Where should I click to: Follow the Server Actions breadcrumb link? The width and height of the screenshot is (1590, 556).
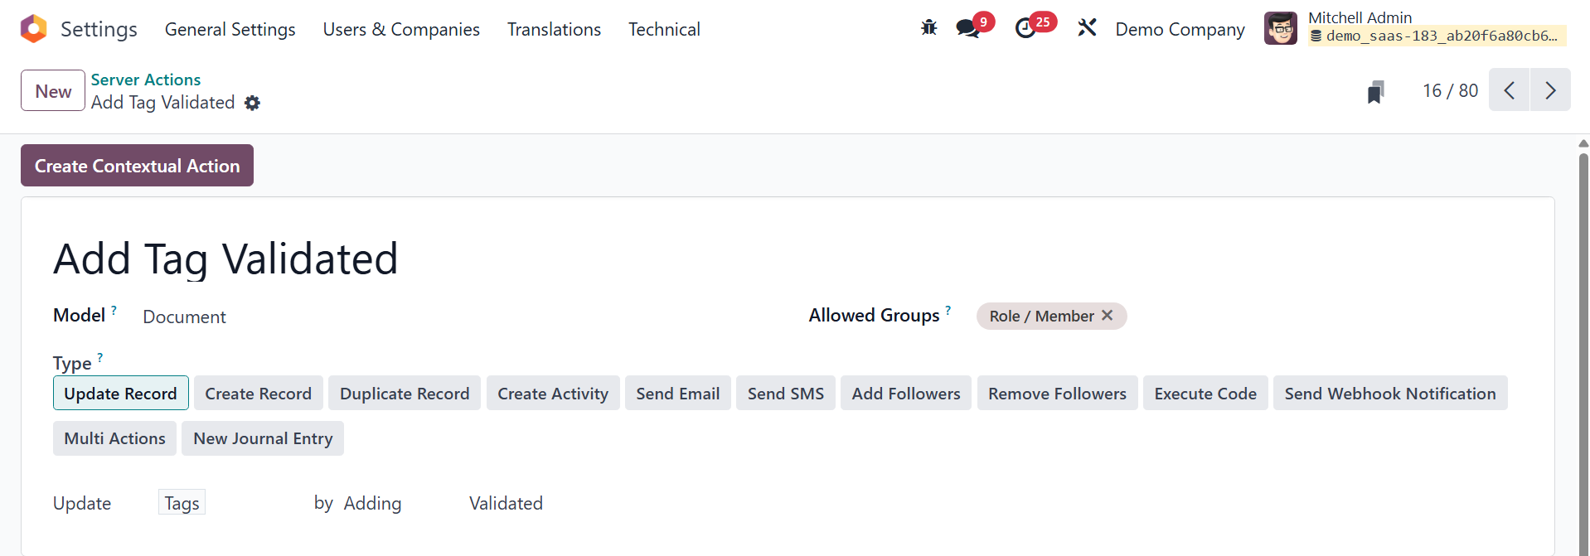coord(146,80)
